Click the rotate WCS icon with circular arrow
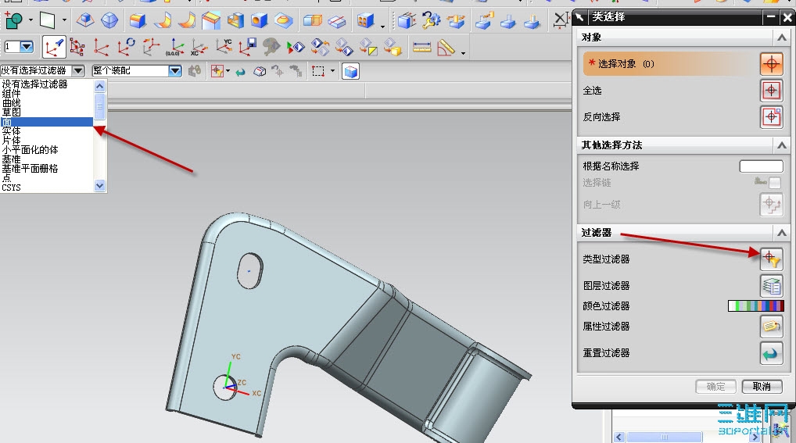The height and width of the screenshot is (443, 796). click(x=126, y=47)
